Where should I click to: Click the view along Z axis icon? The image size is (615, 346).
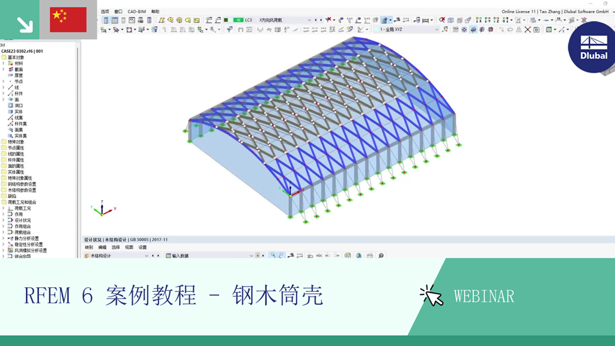point(496,20)
